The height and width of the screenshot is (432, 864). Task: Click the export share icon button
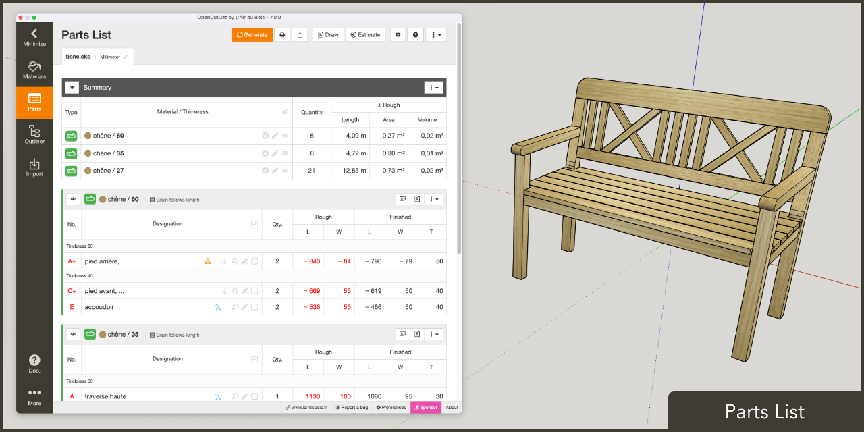[300, 34]
